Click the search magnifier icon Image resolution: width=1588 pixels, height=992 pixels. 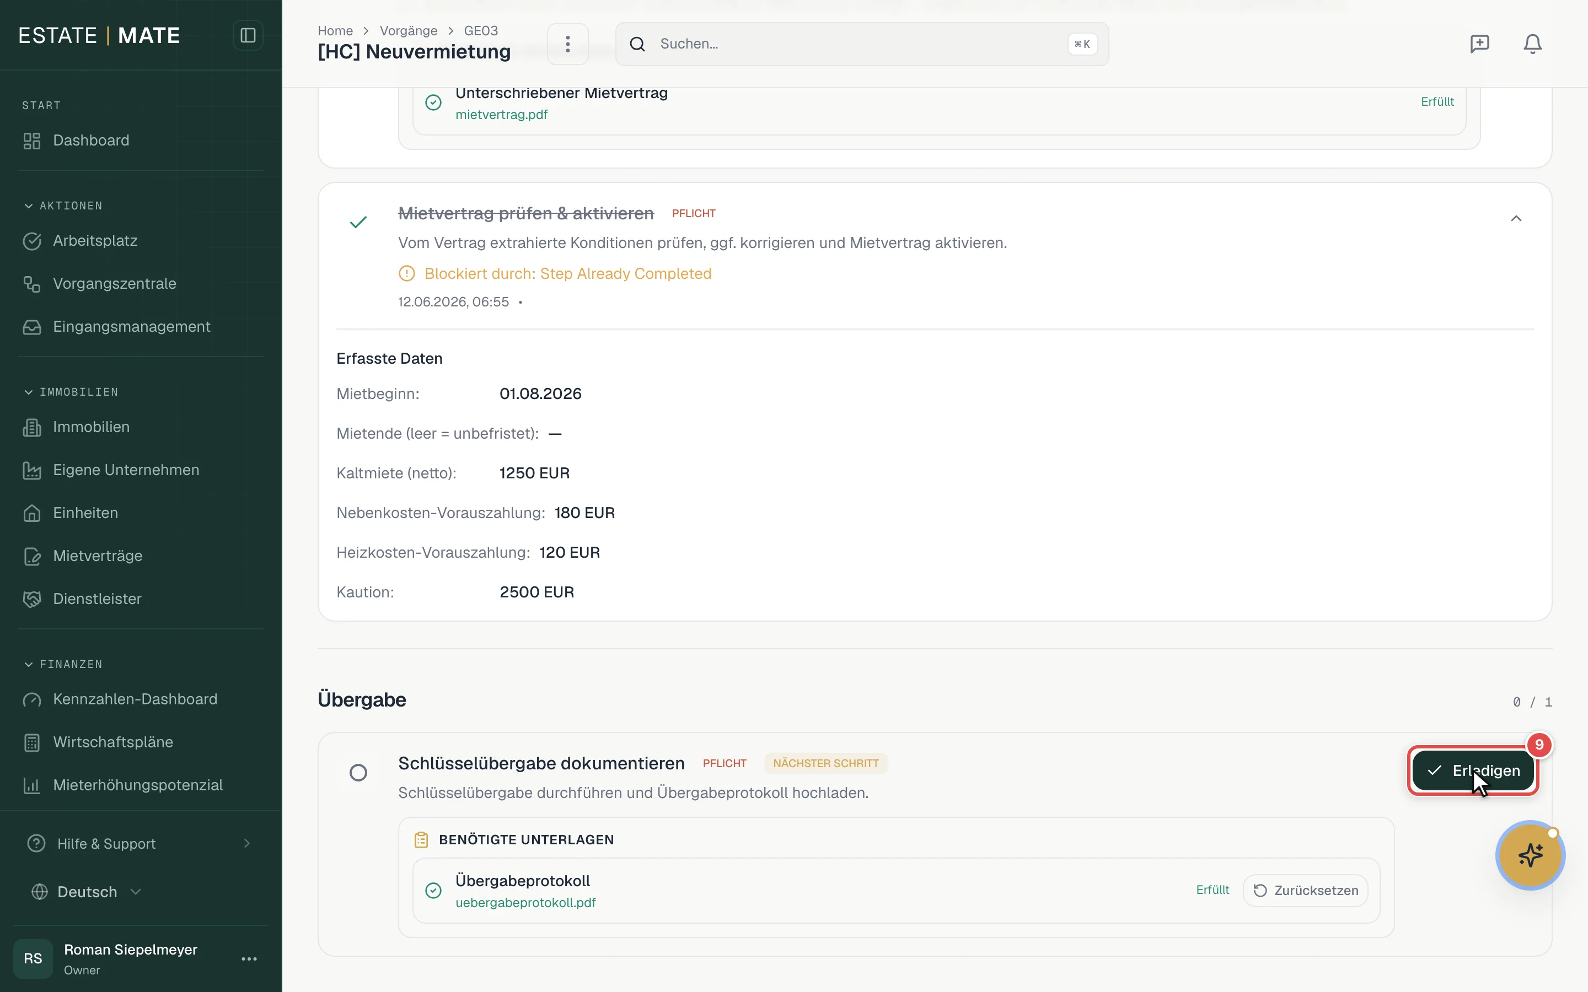pos(637,44)
